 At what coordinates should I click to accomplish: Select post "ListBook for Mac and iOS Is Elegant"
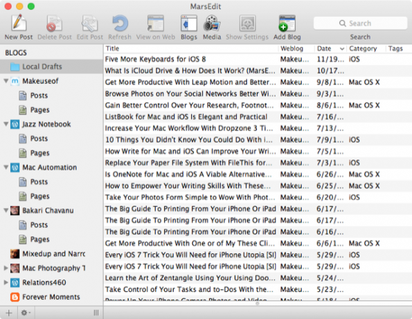click(258, 117)
